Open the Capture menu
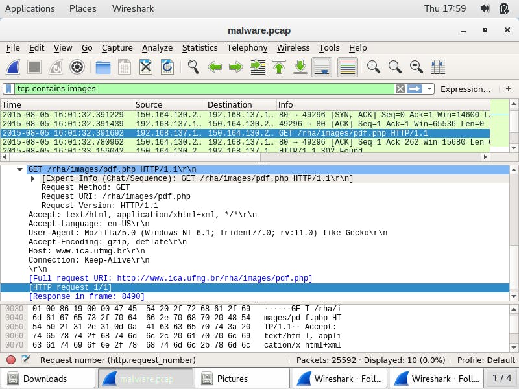The width and height of the screenshot is (519, 389). tap(117, 47)
